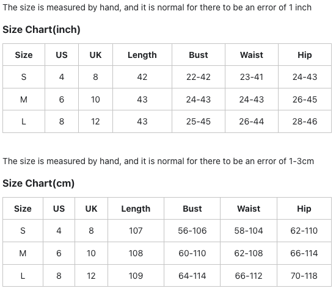Click the 23-41 waist cell

coord(252,77)
